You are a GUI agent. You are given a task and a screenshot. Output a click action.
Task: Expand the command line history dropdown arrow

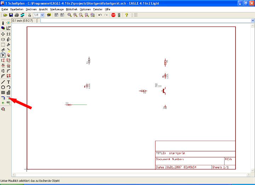[252, 21]
